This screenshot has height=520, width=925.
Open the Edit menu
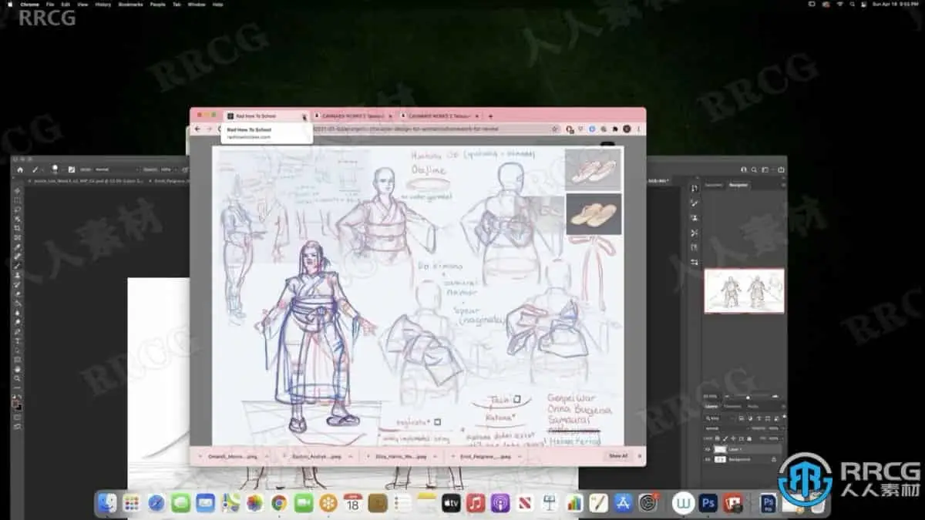tap(66, 4)
